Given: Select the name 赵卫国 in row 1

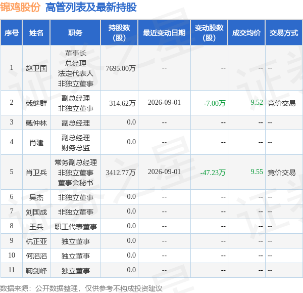Looking at the screenshot, I should tap(36, 68).
